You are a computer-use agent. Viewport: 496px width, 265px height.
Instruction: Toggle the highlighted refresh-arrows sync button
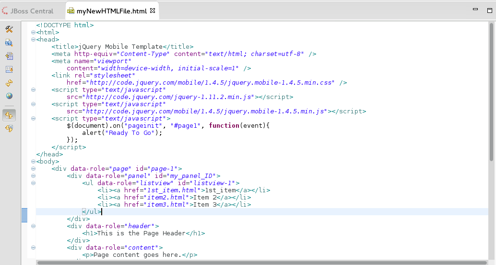point(9,115)
